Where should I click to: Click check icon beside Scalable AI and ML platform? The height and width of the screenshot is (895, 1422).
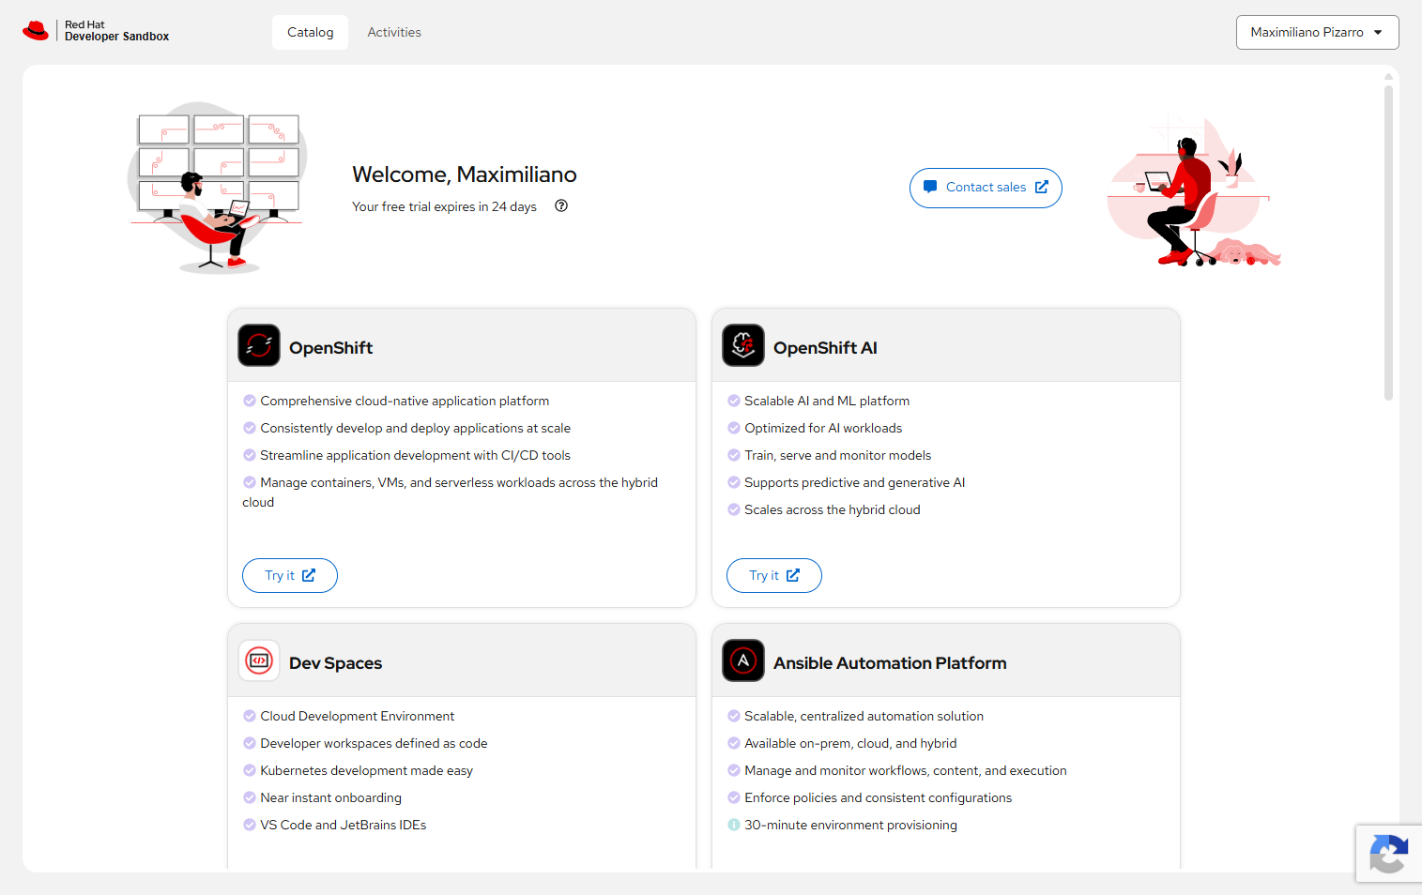(734, 401)
